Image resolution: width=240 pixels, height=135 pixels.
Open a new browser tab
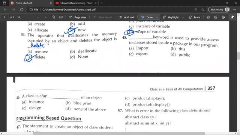pos(102,3)
